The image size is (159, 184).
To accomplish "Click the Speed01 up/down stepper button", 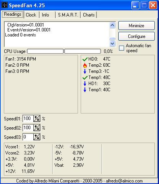I will tap(37, 118).
